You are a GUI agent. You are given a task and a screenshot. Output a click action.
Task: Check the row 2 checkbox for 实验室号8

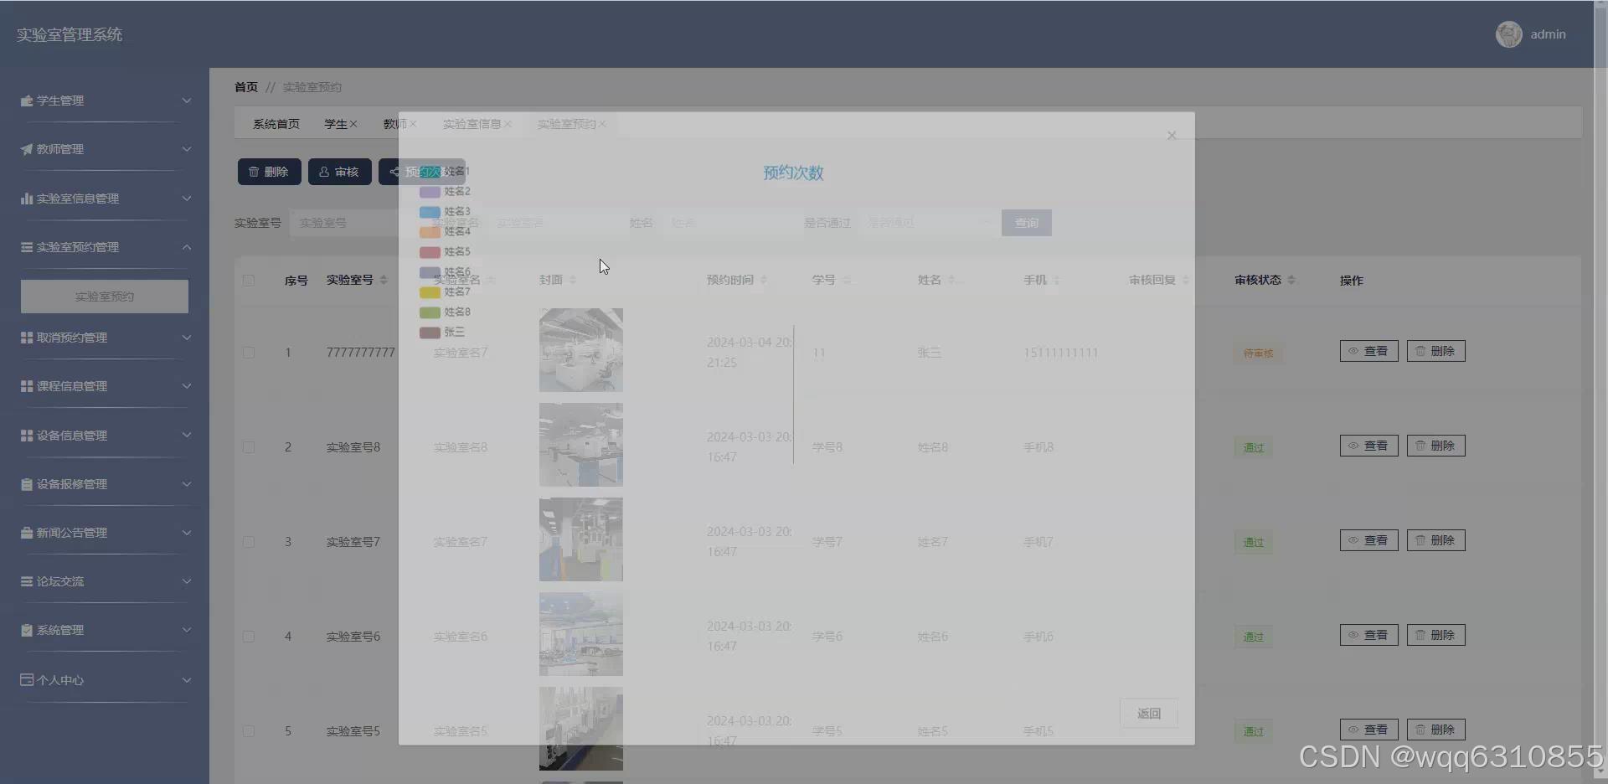coord(249,447)
